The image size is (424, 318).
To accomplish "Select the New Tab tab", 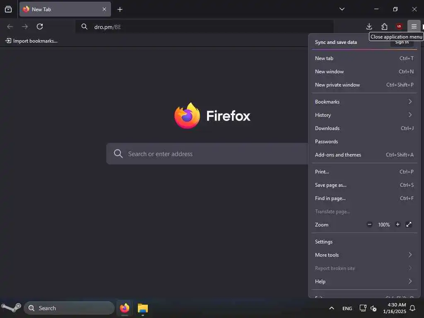I will pyautogui.click(x=65, y=9).
